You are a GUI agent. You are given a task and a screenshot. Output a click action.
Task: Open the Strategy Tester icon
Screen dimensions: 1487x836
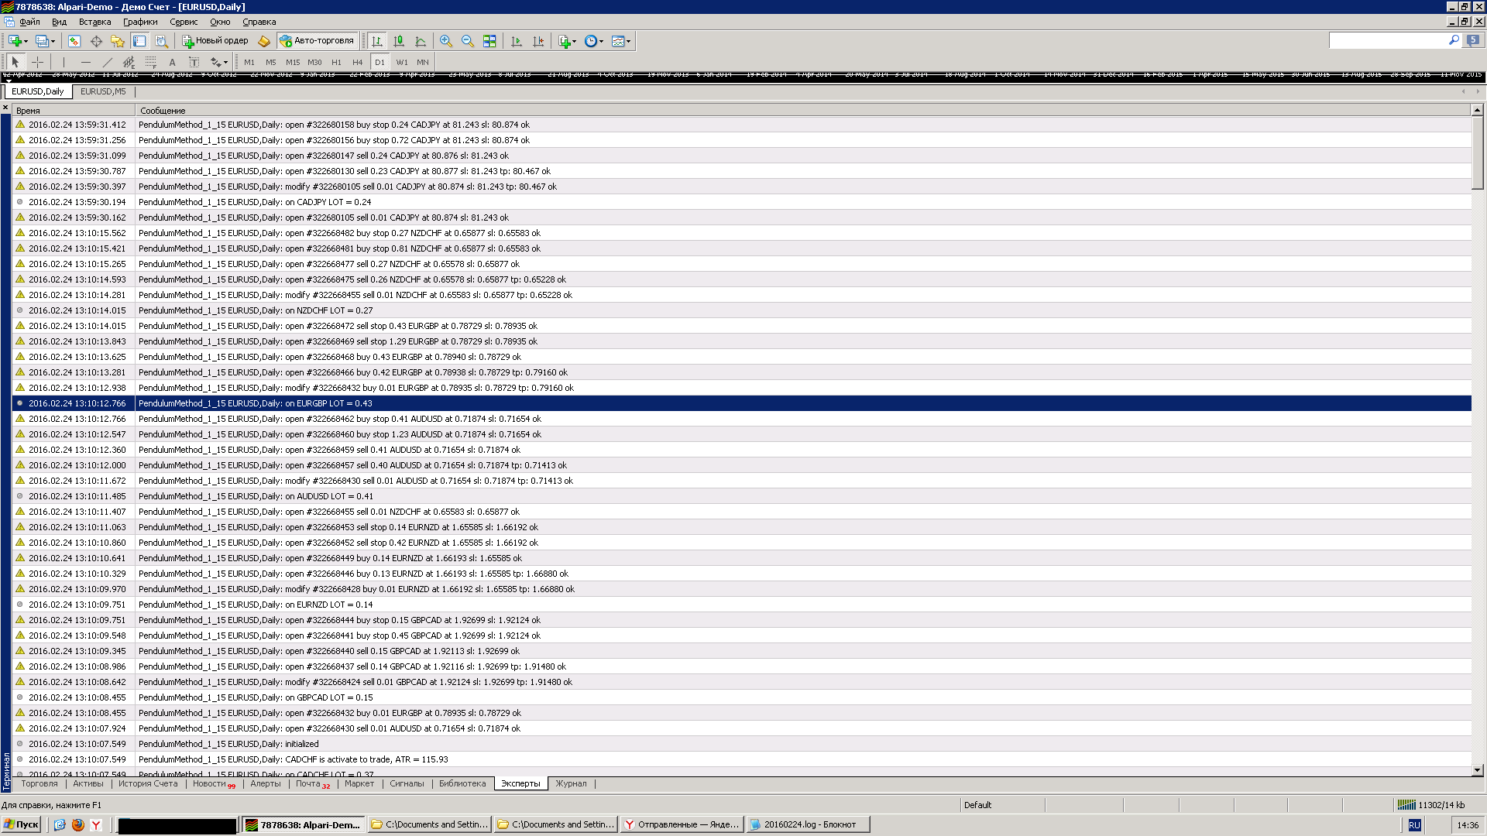click(x=161, y=41)
